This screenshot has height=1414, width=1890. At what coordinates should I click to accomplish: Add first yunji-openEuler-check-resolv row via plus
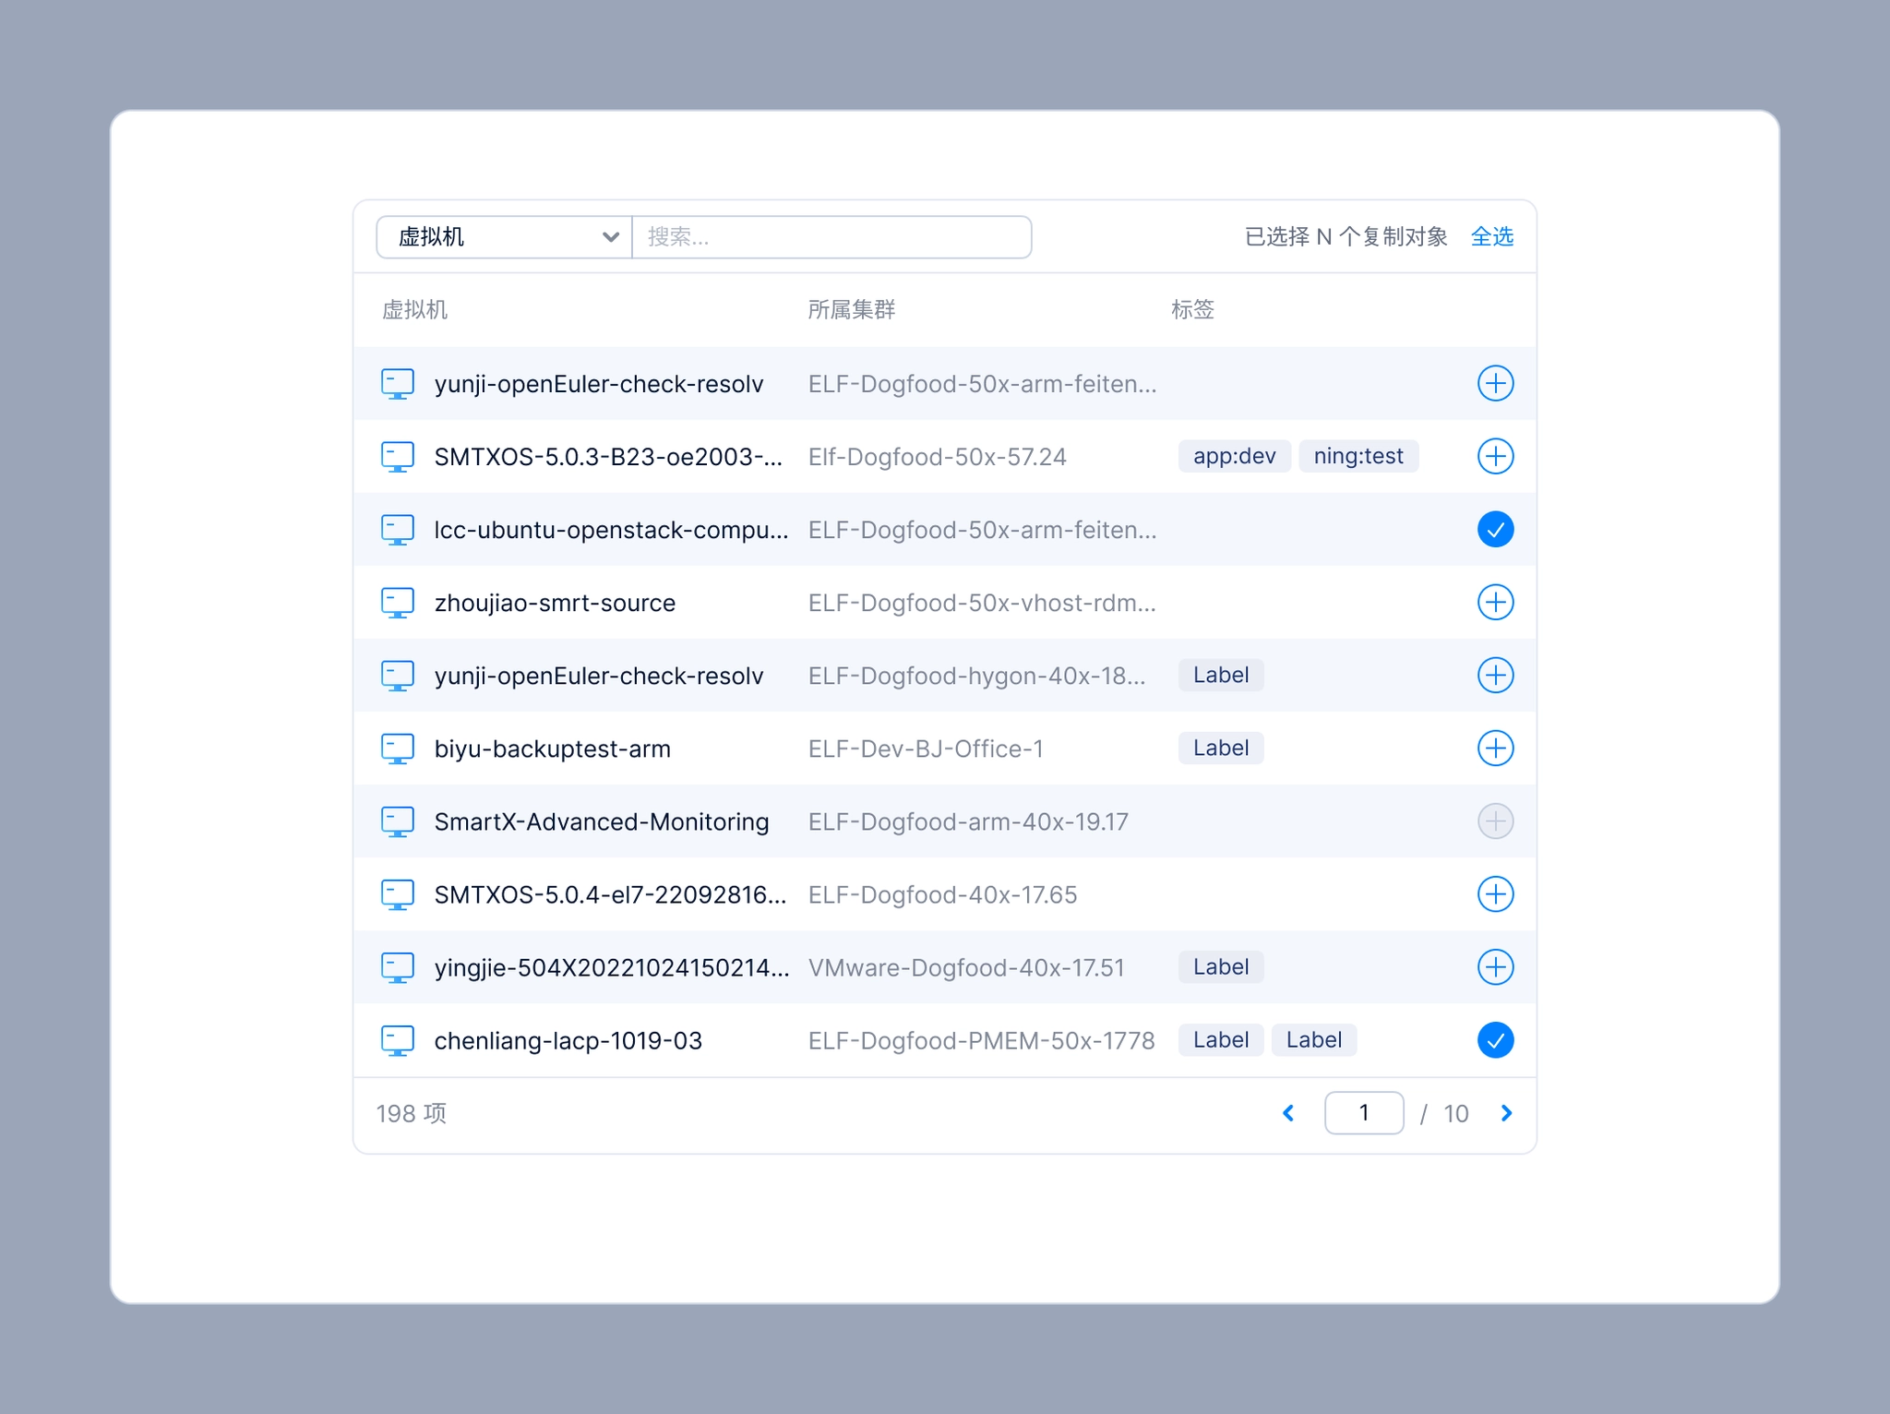pyautogui.click(x=1495, y=383)
